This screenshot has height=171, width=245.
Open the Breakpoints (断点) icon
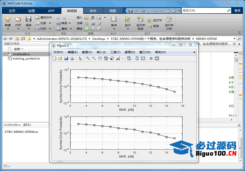(x=114, y=19)
